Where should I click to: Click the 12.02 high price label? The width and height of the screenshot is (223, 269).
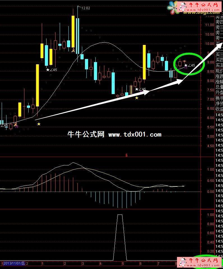coord(86,8)
